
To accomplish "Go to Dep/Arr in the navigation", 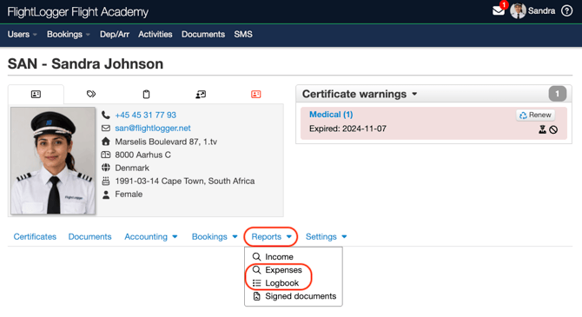I will point(115,35).
